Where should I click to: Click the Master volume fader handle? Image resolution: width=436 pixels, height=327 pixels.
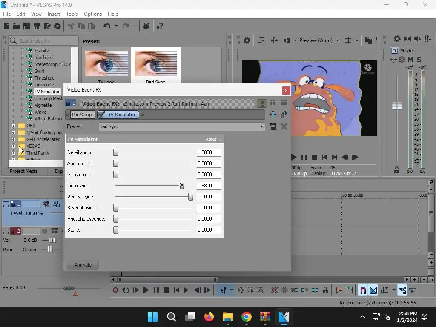[397, 106]
